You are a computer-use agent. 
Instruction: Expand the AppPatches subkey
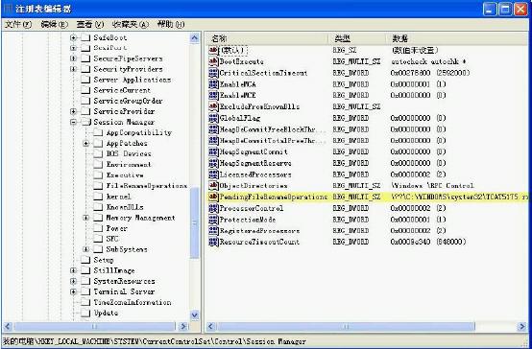85,143
